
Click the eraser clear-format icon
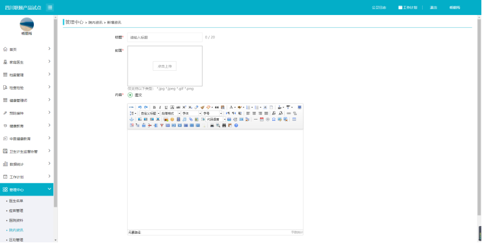(196, 107)
